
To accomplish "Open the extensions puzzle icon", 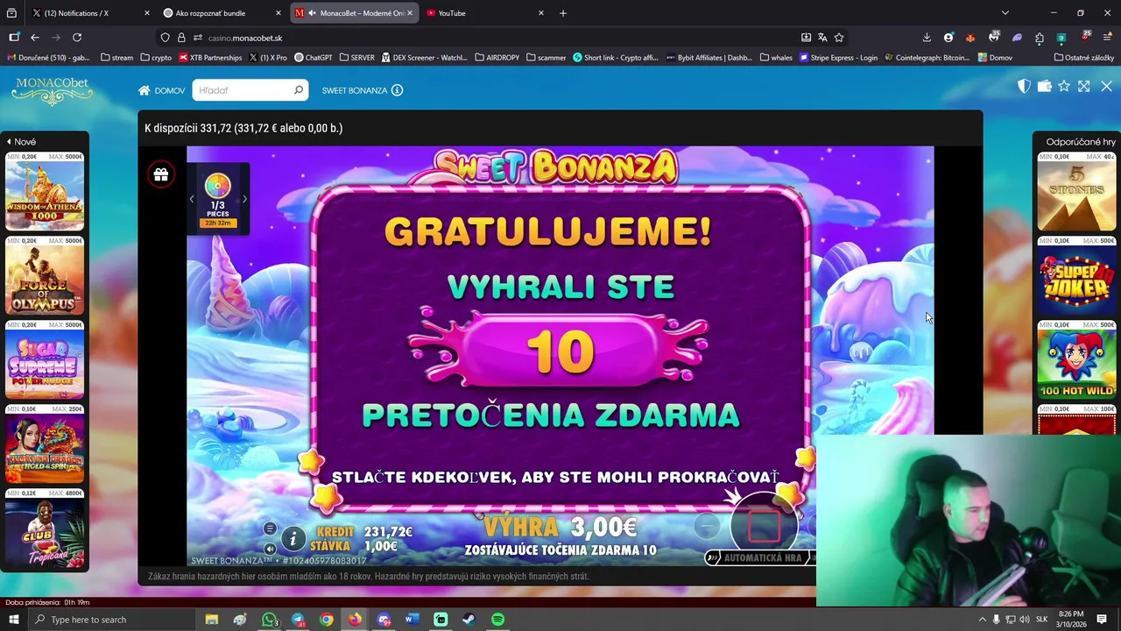I will 1040,38.
